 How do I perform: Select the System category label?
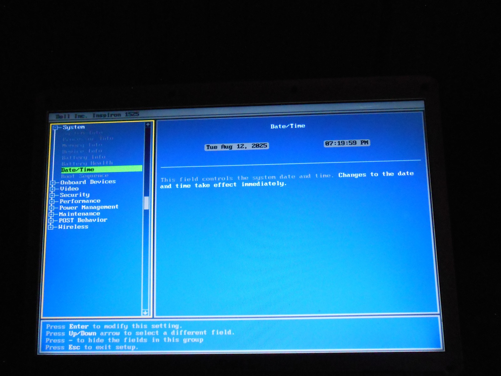tap(74, 127)
